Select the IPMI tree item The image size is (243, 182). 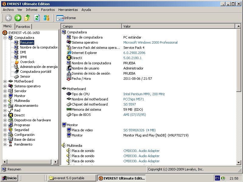click(x=23, y=57)
